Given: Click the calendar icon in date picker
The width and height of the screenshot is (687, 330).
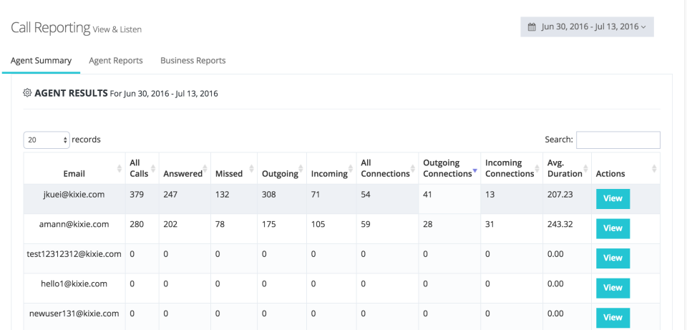Looking at the screenshot, I should pos(532,27).
